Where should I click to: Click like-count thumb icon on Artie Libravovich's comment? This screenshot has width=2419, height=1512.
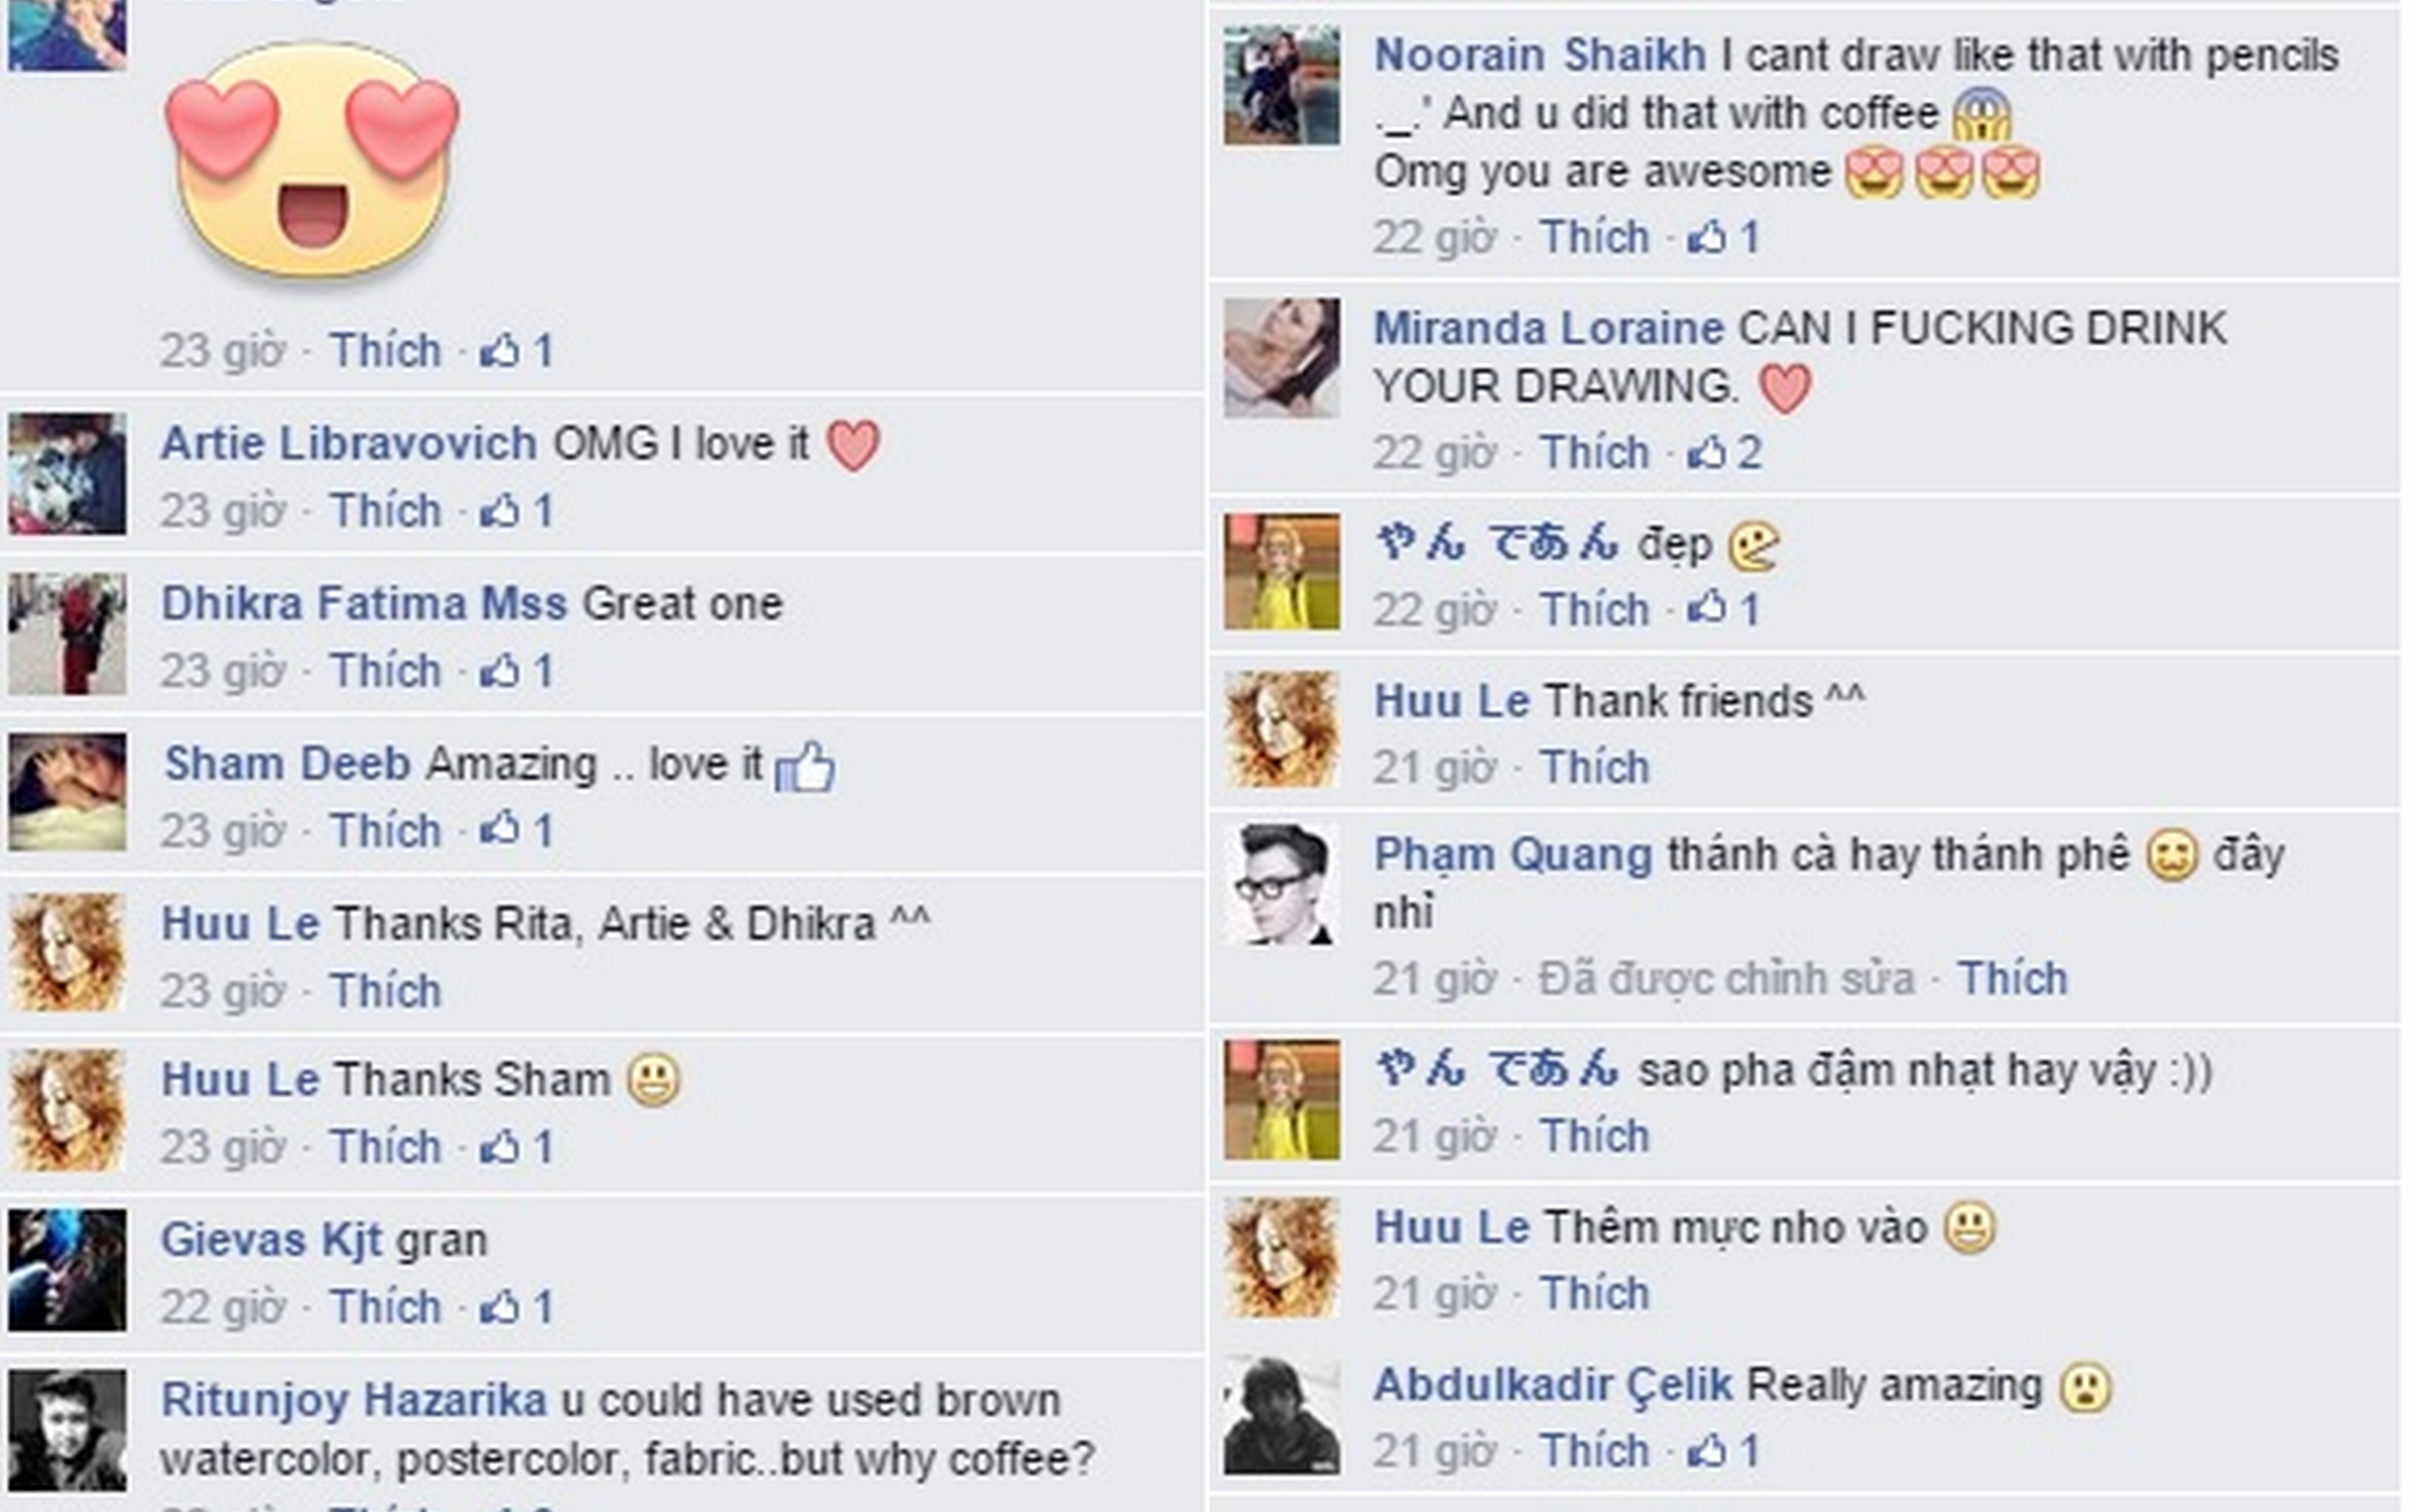500,511
